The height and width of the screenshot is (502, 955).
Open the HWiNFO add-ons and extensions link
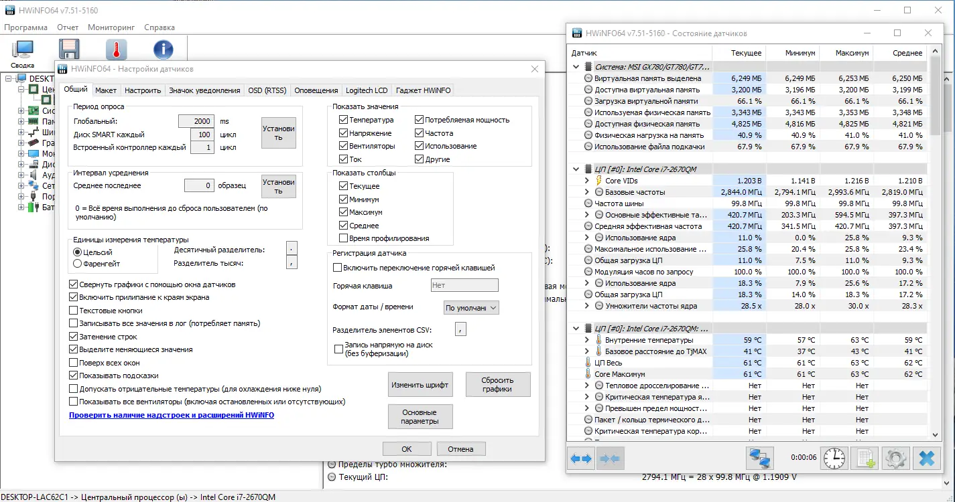pyautogui.click(x=172, y=415)
